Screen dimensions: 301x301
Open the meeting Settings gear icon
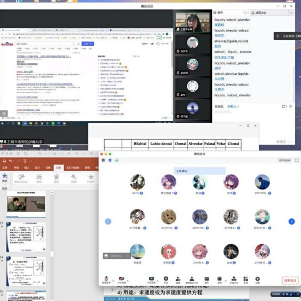[257, 279]
